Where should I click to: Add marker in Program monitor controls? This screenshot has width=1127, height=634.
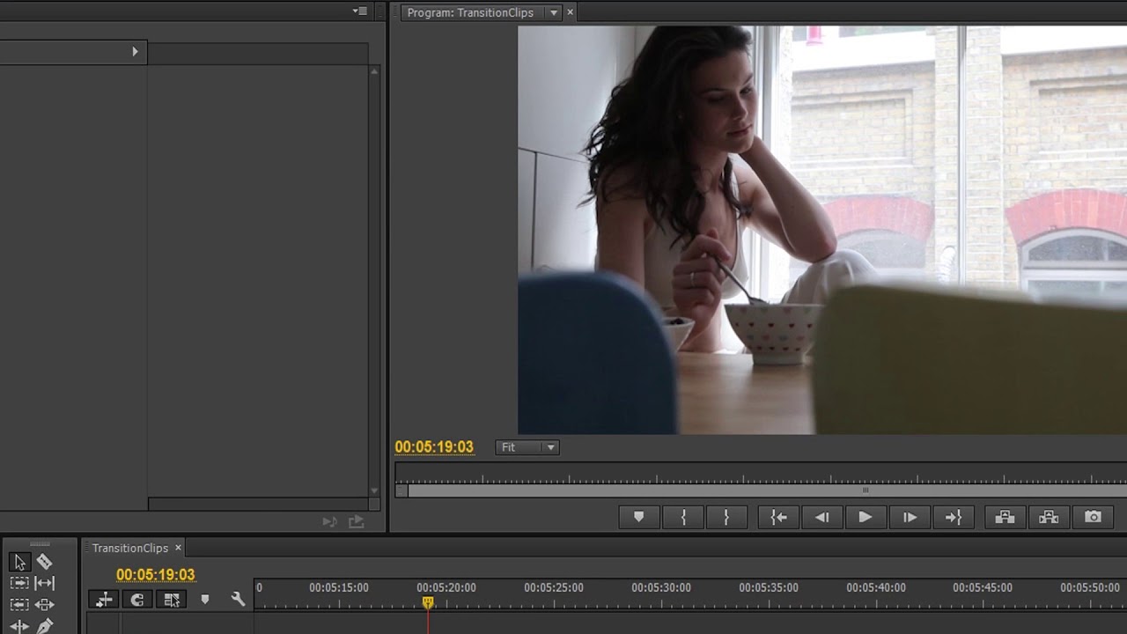(x=639, y=517)
